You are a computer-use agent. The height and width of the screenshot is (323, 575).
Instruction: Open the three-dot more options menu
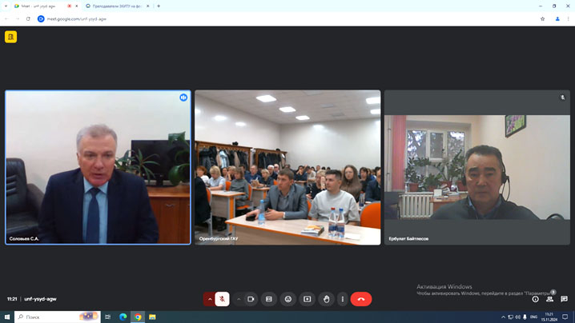343,299
